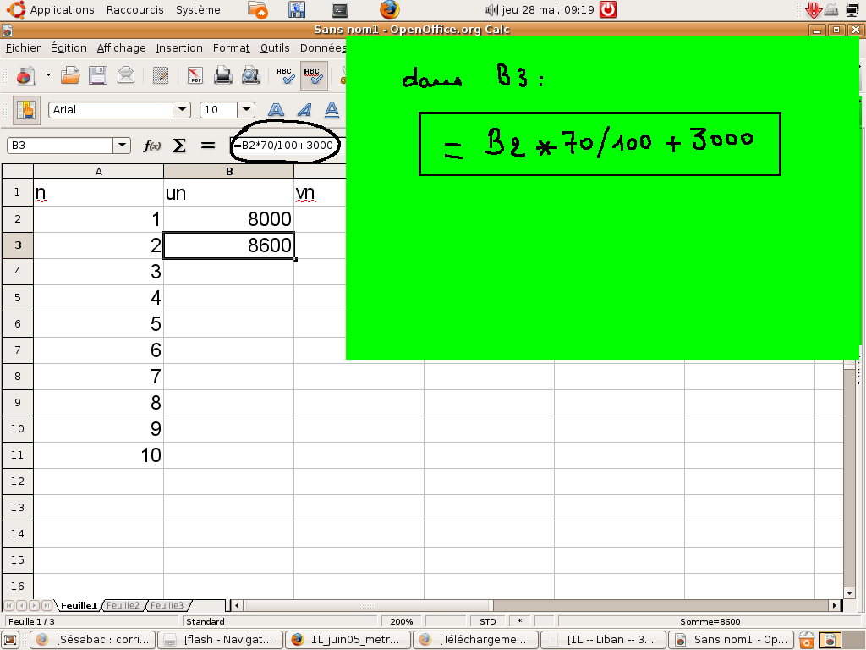Click the Function equals button
This screenshot has height=650, width=866.
[208, 146]
